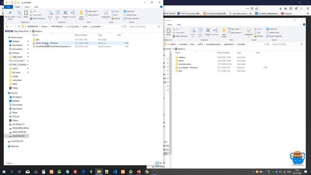The image size is (311, 175).
Task: Open config folder in Quick access
Action: (x=15, y=76)
